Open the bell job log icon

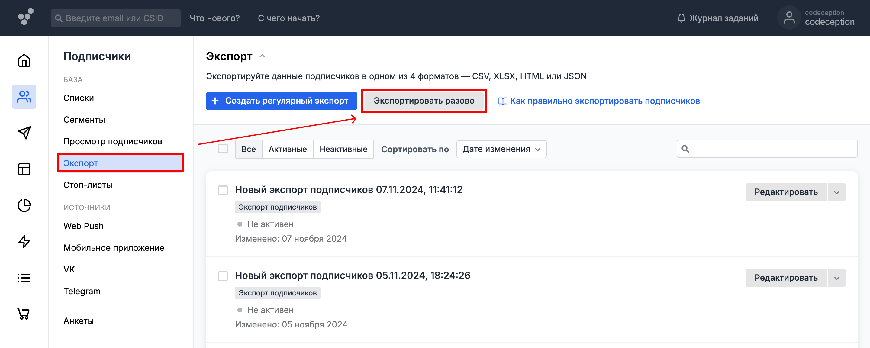click(681, 18)
